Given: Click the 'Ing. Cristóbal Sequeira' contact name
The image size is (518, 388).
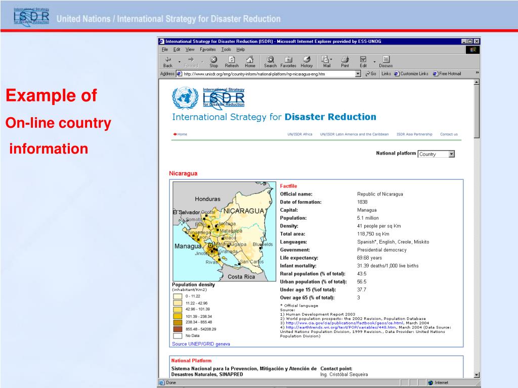Looking at the screenshot, I should (x=344, y=374).
